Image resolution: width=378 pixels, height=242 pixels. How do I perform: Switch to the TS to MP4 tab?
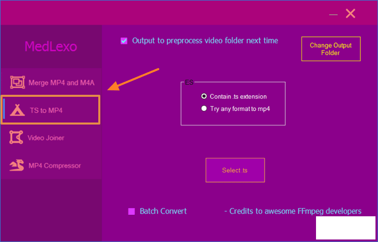click(50, 110)
